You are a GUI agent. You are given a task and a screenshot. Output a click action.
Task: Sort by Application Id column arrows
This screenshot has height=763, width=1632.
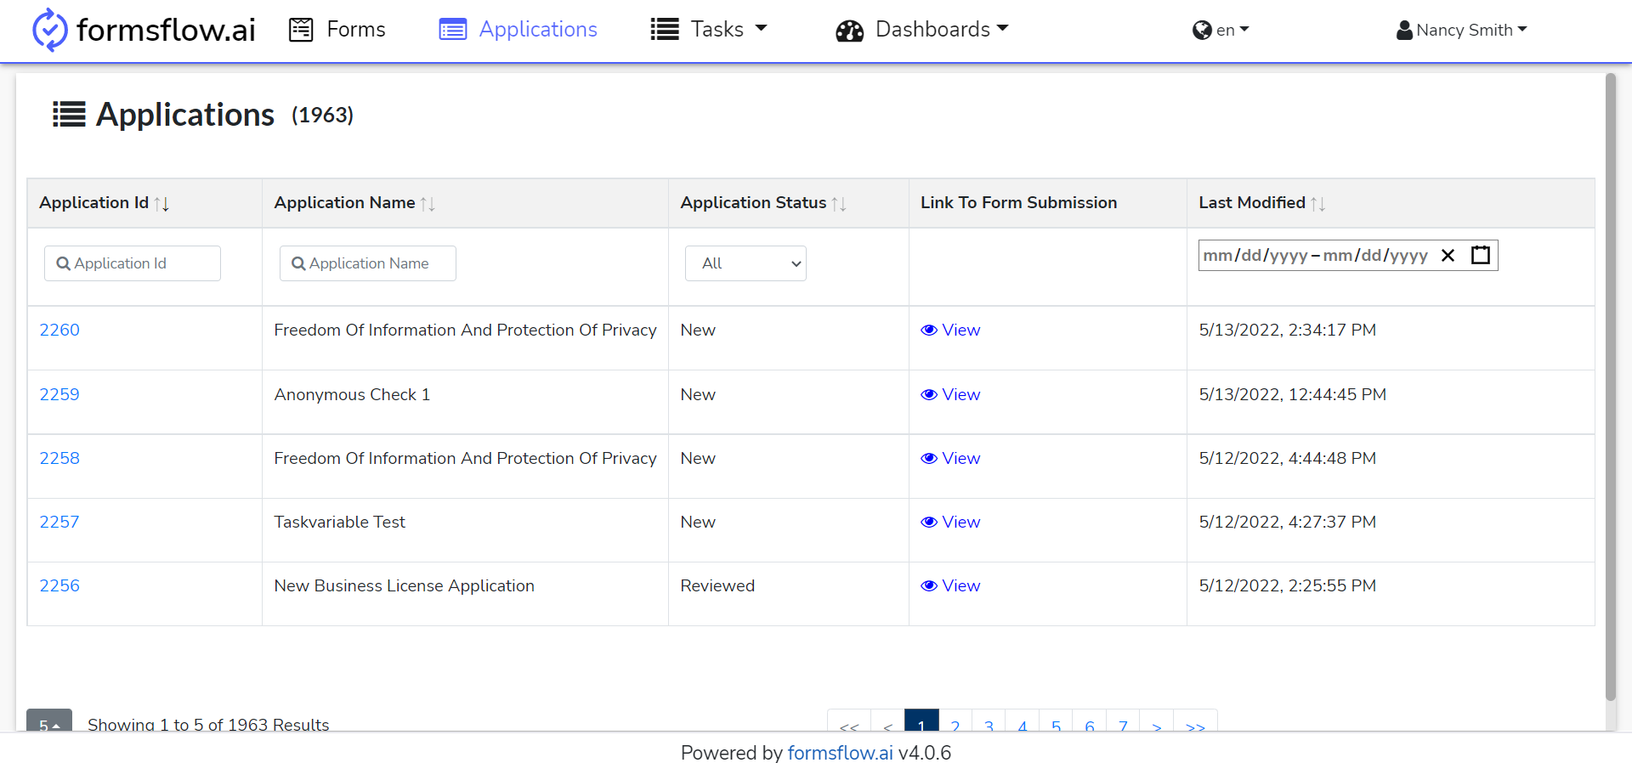tap(161, 204)
